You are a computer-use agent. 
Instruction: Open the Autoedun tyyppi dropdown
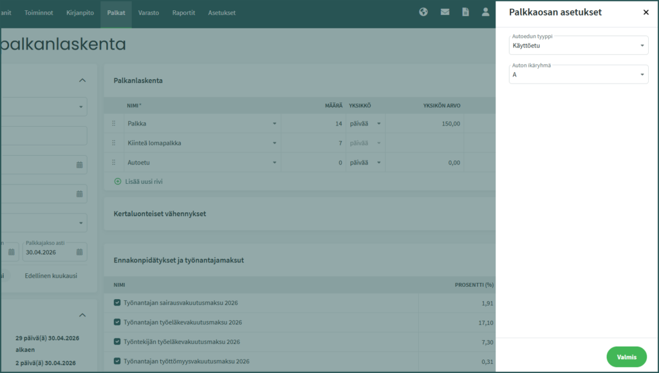(x=578, y=46)
